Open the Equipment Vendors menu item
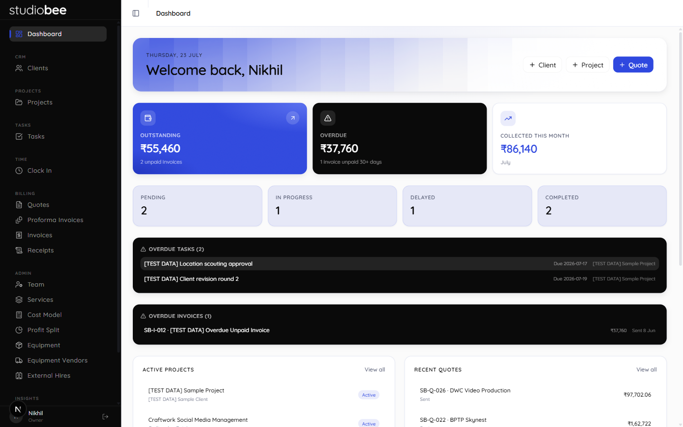Screen dimensions: 683x427 coord(58,360)
